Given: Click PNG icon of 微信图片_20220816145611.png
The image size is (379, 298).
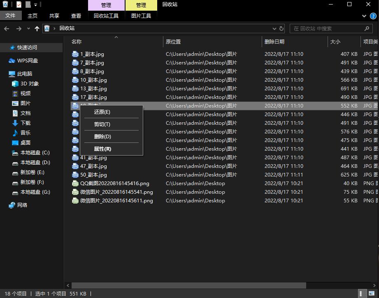Looking at the screenshot, I should (x=75, y=201).
